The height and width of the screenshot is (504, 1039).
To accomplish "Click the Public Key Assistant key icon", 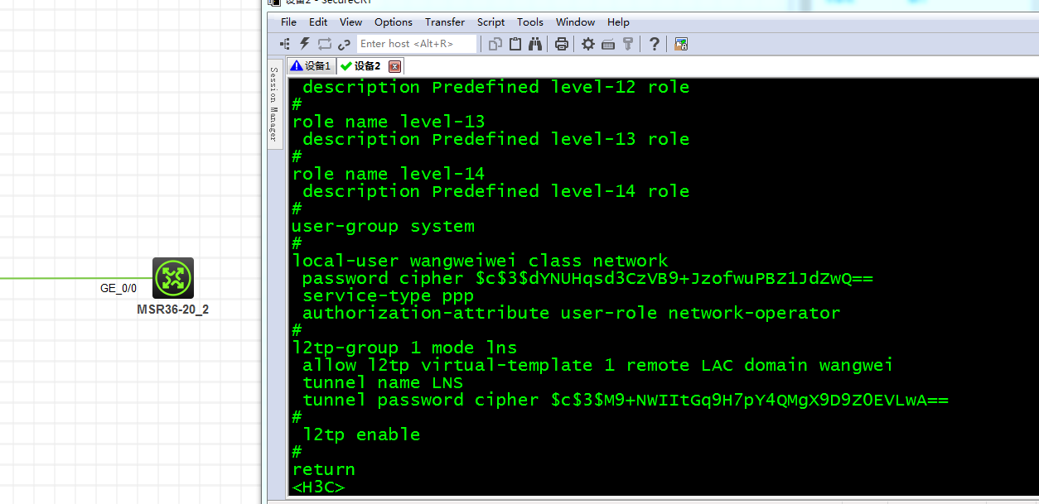I will [x=628, y=44].
